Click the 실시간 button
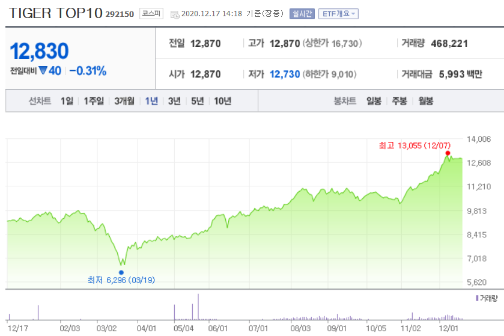 tap(302, 14)
